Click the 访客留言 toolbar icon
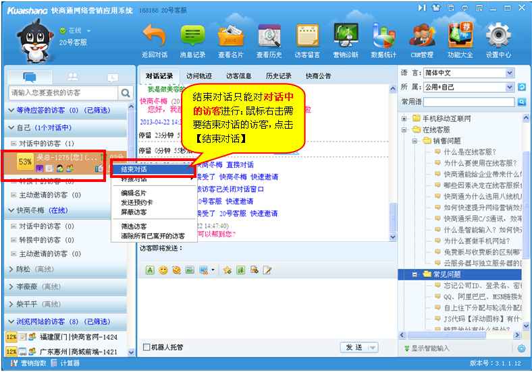The height and width of the screenshot is (372, 532). [307, 36]
